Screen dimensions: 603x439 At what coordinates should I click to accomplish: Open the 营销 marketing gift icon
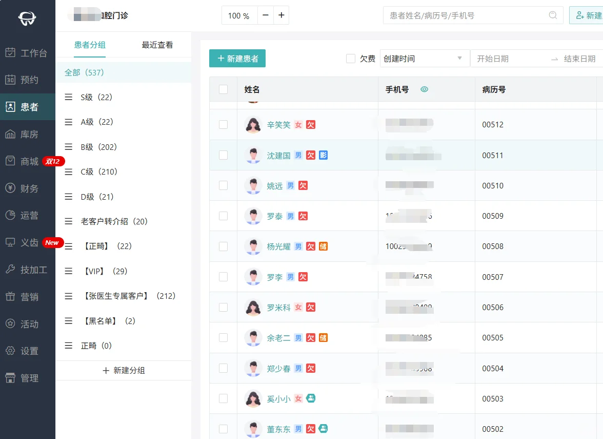(x=10, y=297)
